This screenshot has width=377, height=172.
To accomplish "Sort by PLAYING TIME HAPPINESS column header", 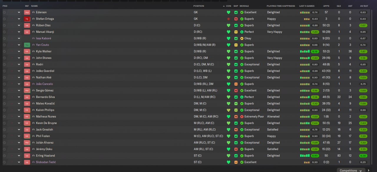I will pos(281,6).
